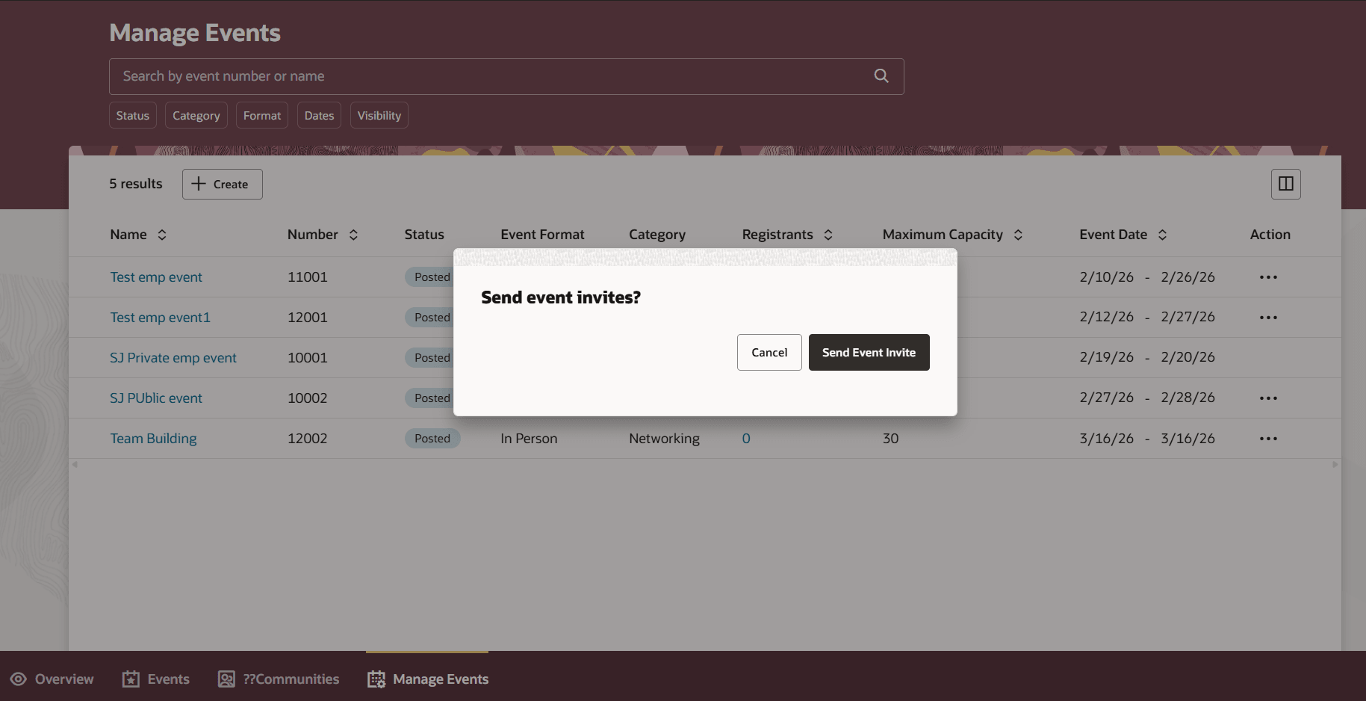1366x701 pixels.
Task: Open the Visibility filter
Action: click(x=379, y=114)
